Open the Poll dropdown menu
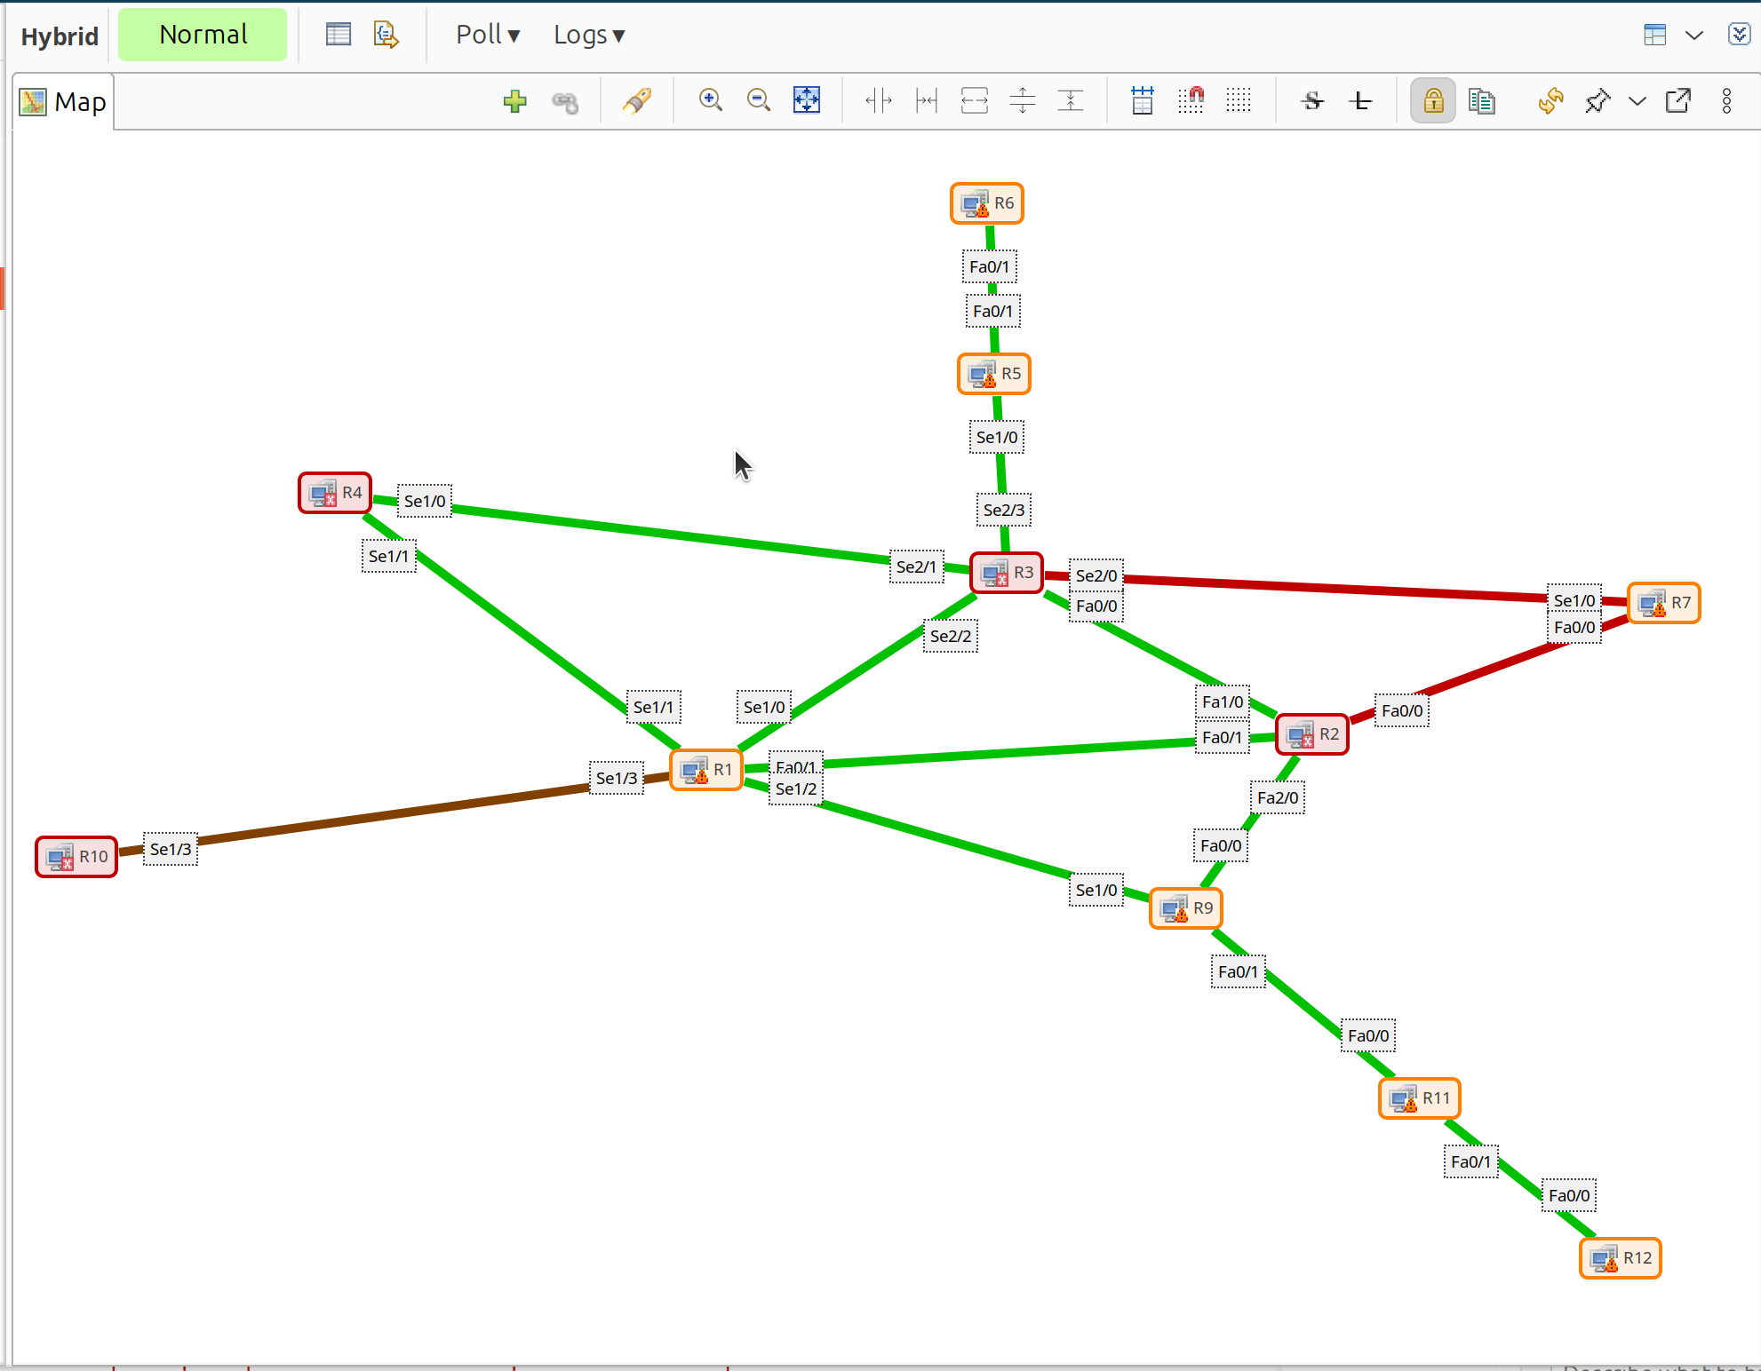The width and height of the screenshot is (1761, 1371). [x=487, y=35]
